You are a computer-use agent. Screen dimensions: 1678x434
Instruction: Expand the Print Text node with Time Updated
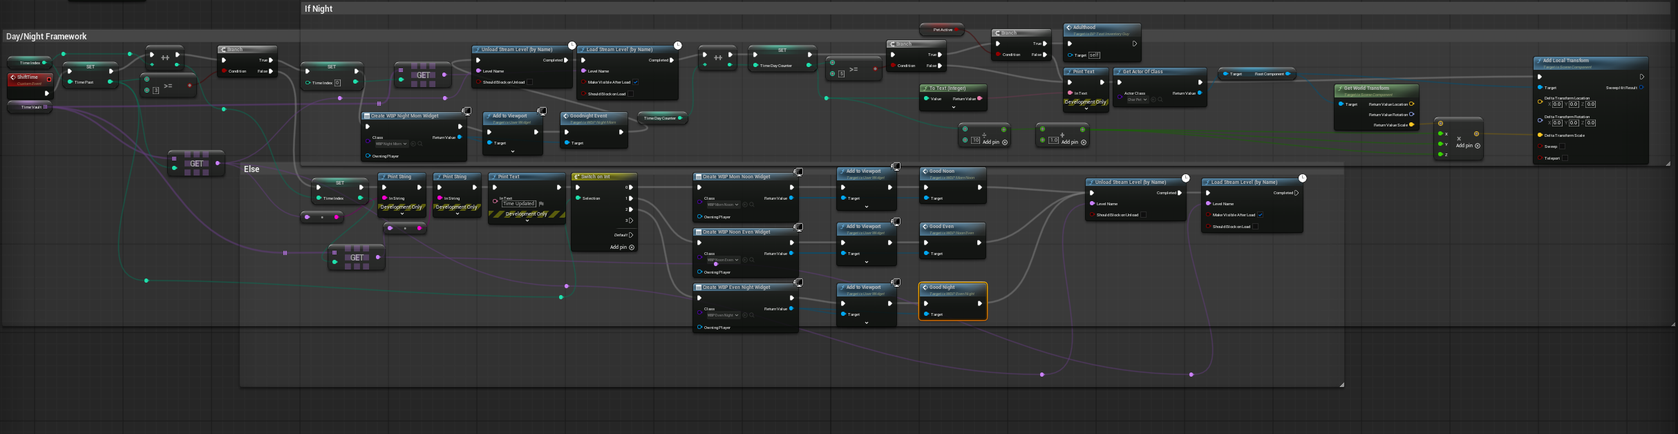tap(527, 220)
